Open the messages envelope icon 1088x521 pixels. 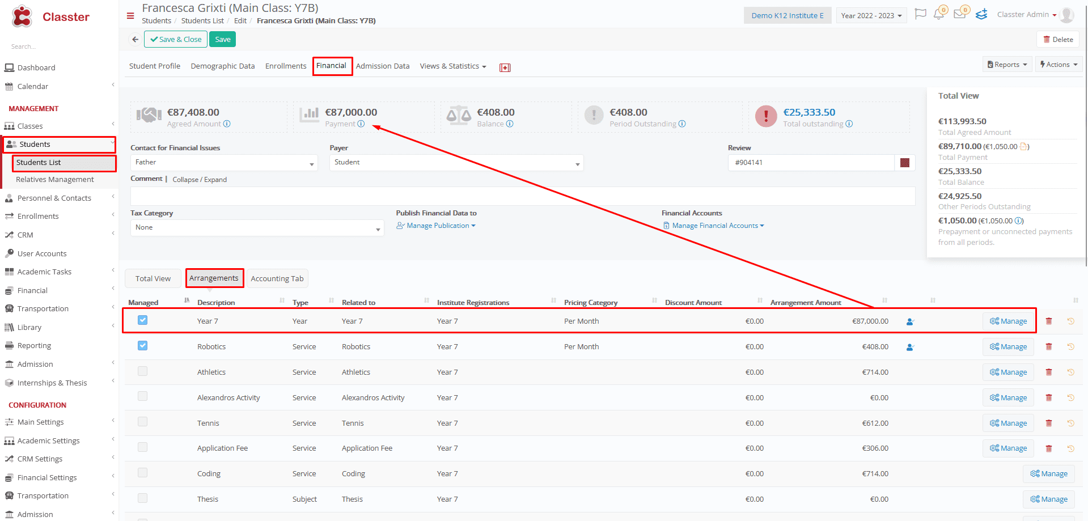[960, 14]
